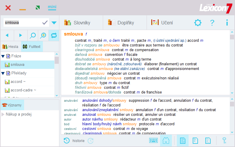Open help with the question mark icon
235x147 pixels.
[212, 23]
